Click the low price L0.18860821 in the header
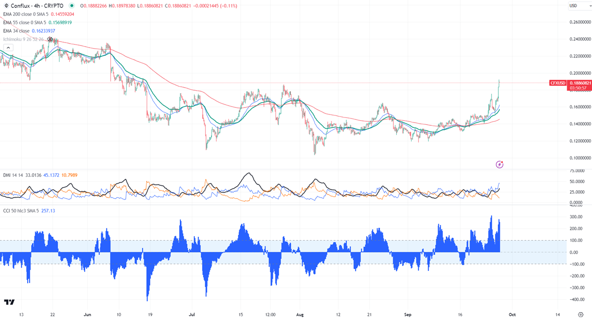The height and width of the screenshot is (319, 592). 150,5
